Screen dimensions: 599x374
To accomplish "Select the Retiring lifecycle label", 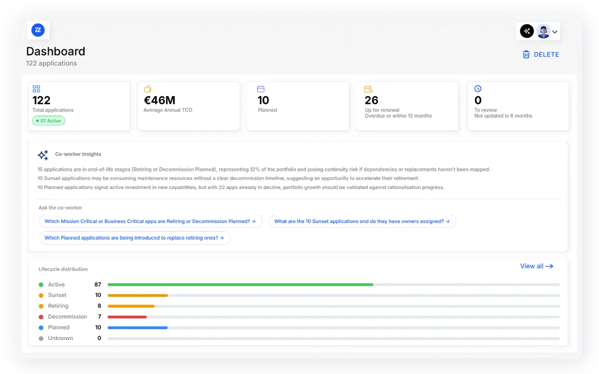I will [58, 305].
